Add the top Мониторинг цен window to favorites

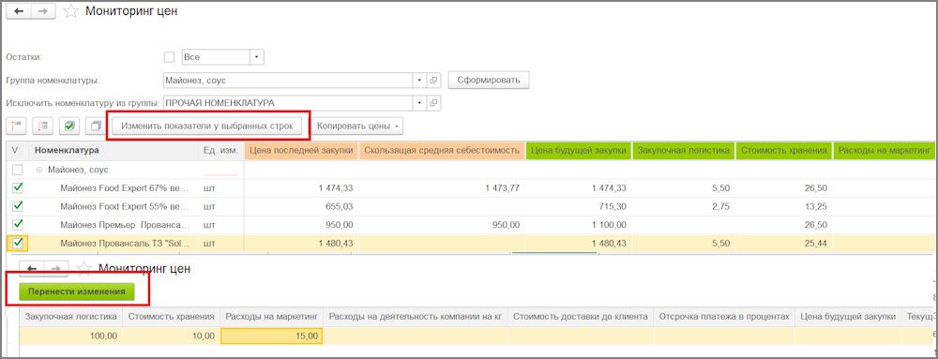[71, 11]
